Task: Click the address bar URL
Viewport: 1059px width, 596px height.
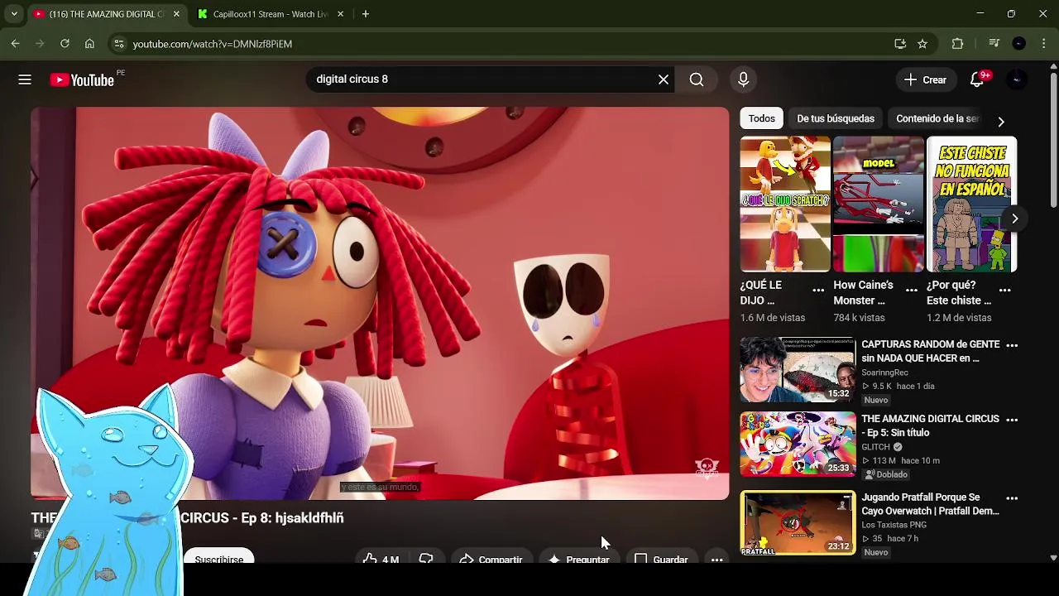Action: [213, 44]
